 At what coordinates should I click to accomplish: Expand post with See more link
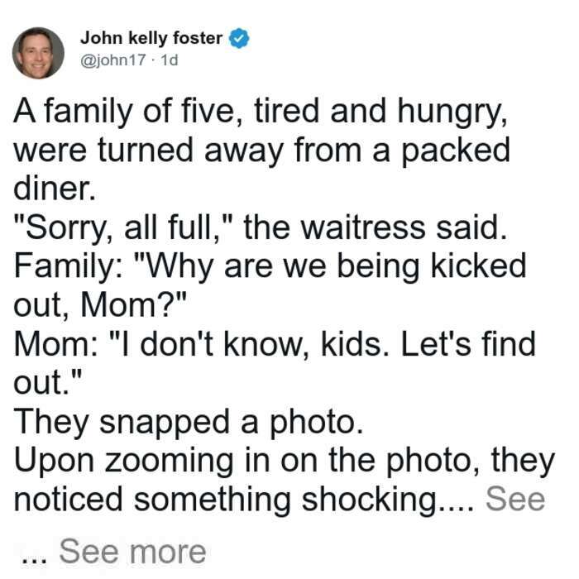click(132, 552)
